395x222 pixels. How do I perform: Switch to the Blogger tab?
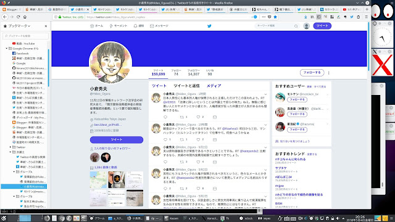(x=12, y=9)
